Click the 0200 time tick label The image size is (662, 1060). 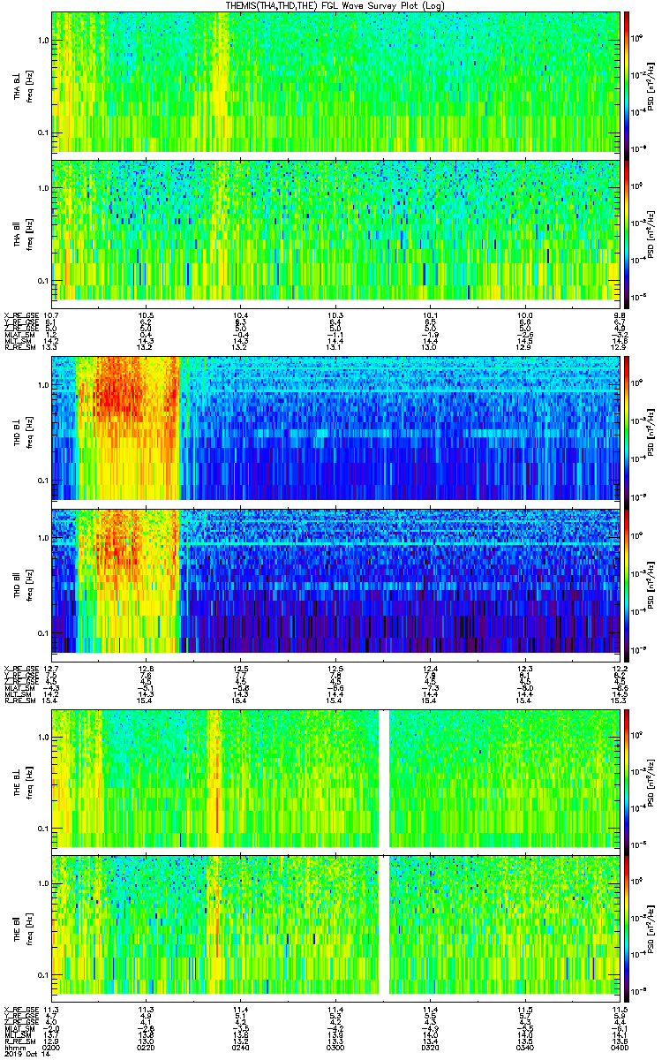tap(52, 1046)
